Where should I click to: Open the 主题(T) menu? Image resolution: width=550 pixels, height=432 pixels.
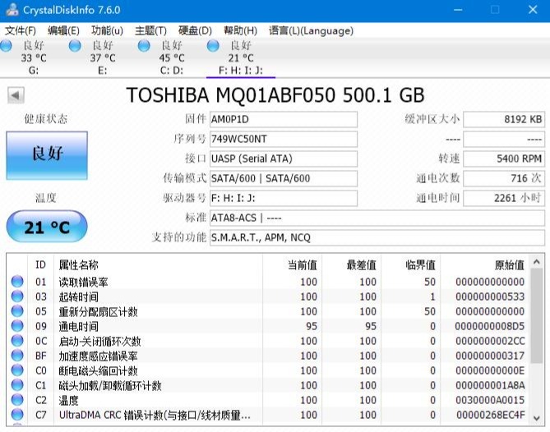(150, 30)
